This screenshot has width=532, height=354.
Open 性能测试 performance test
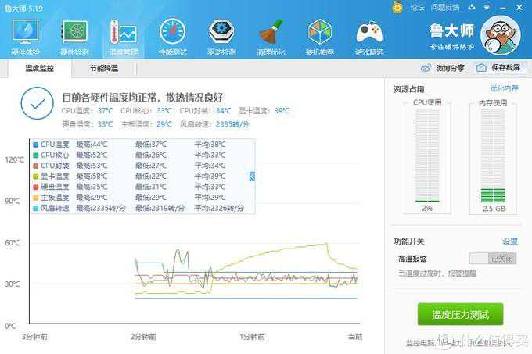[x=172, y=37]
